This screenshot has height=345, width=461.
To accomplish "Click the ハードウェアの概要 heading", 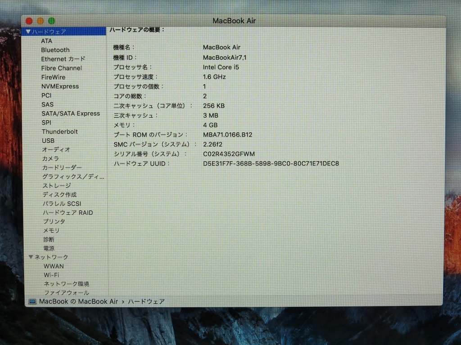I will pyautogui.click(x=137, y=30).
